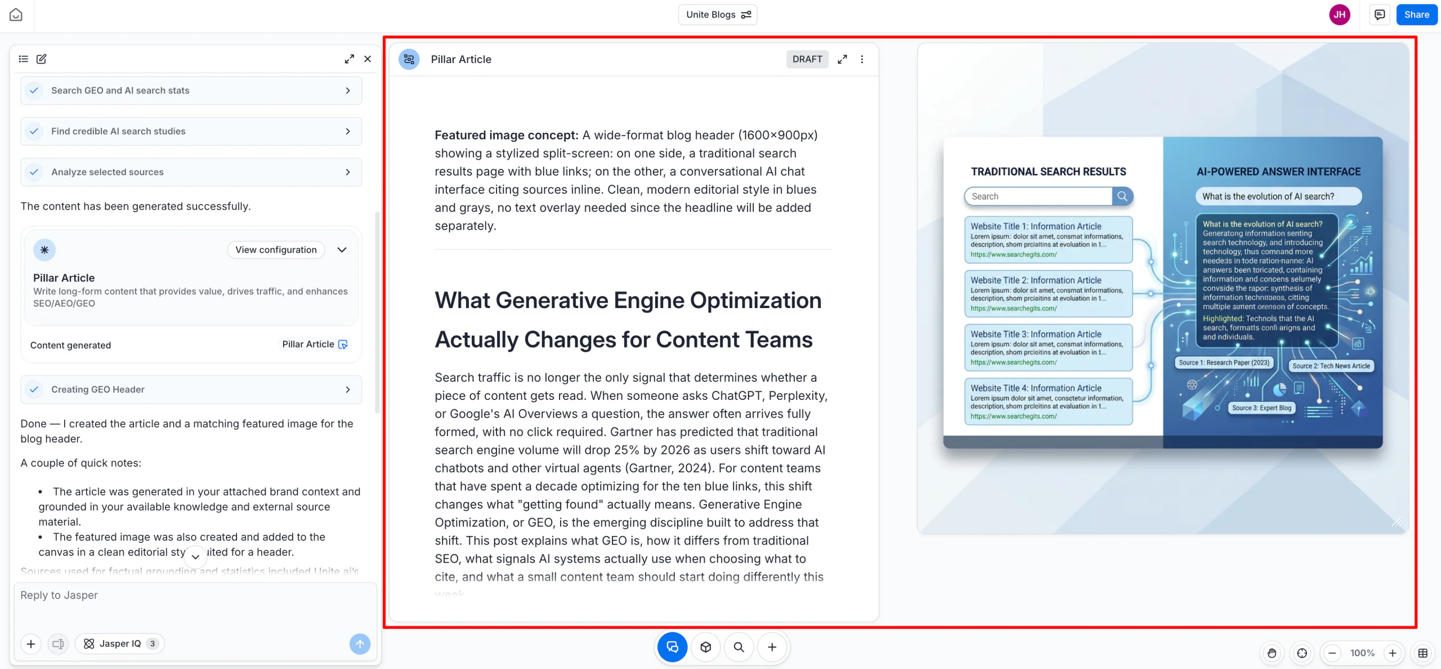1441x669 pixels.
Task: Go to the home icon
Action: [16, 15]
